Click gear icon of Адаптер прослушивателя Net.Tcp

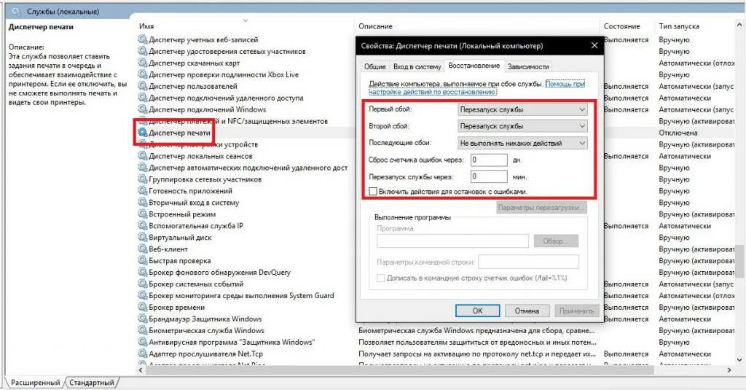point(143,354)
